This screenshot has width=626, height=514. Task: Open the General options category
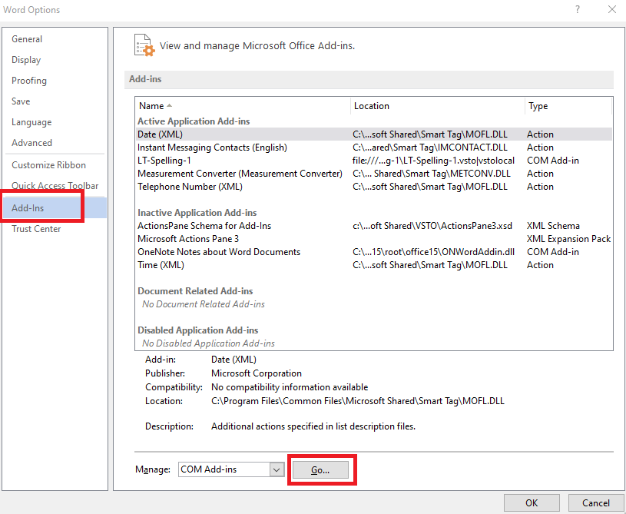pyautogui.click(x=27, y=39)
